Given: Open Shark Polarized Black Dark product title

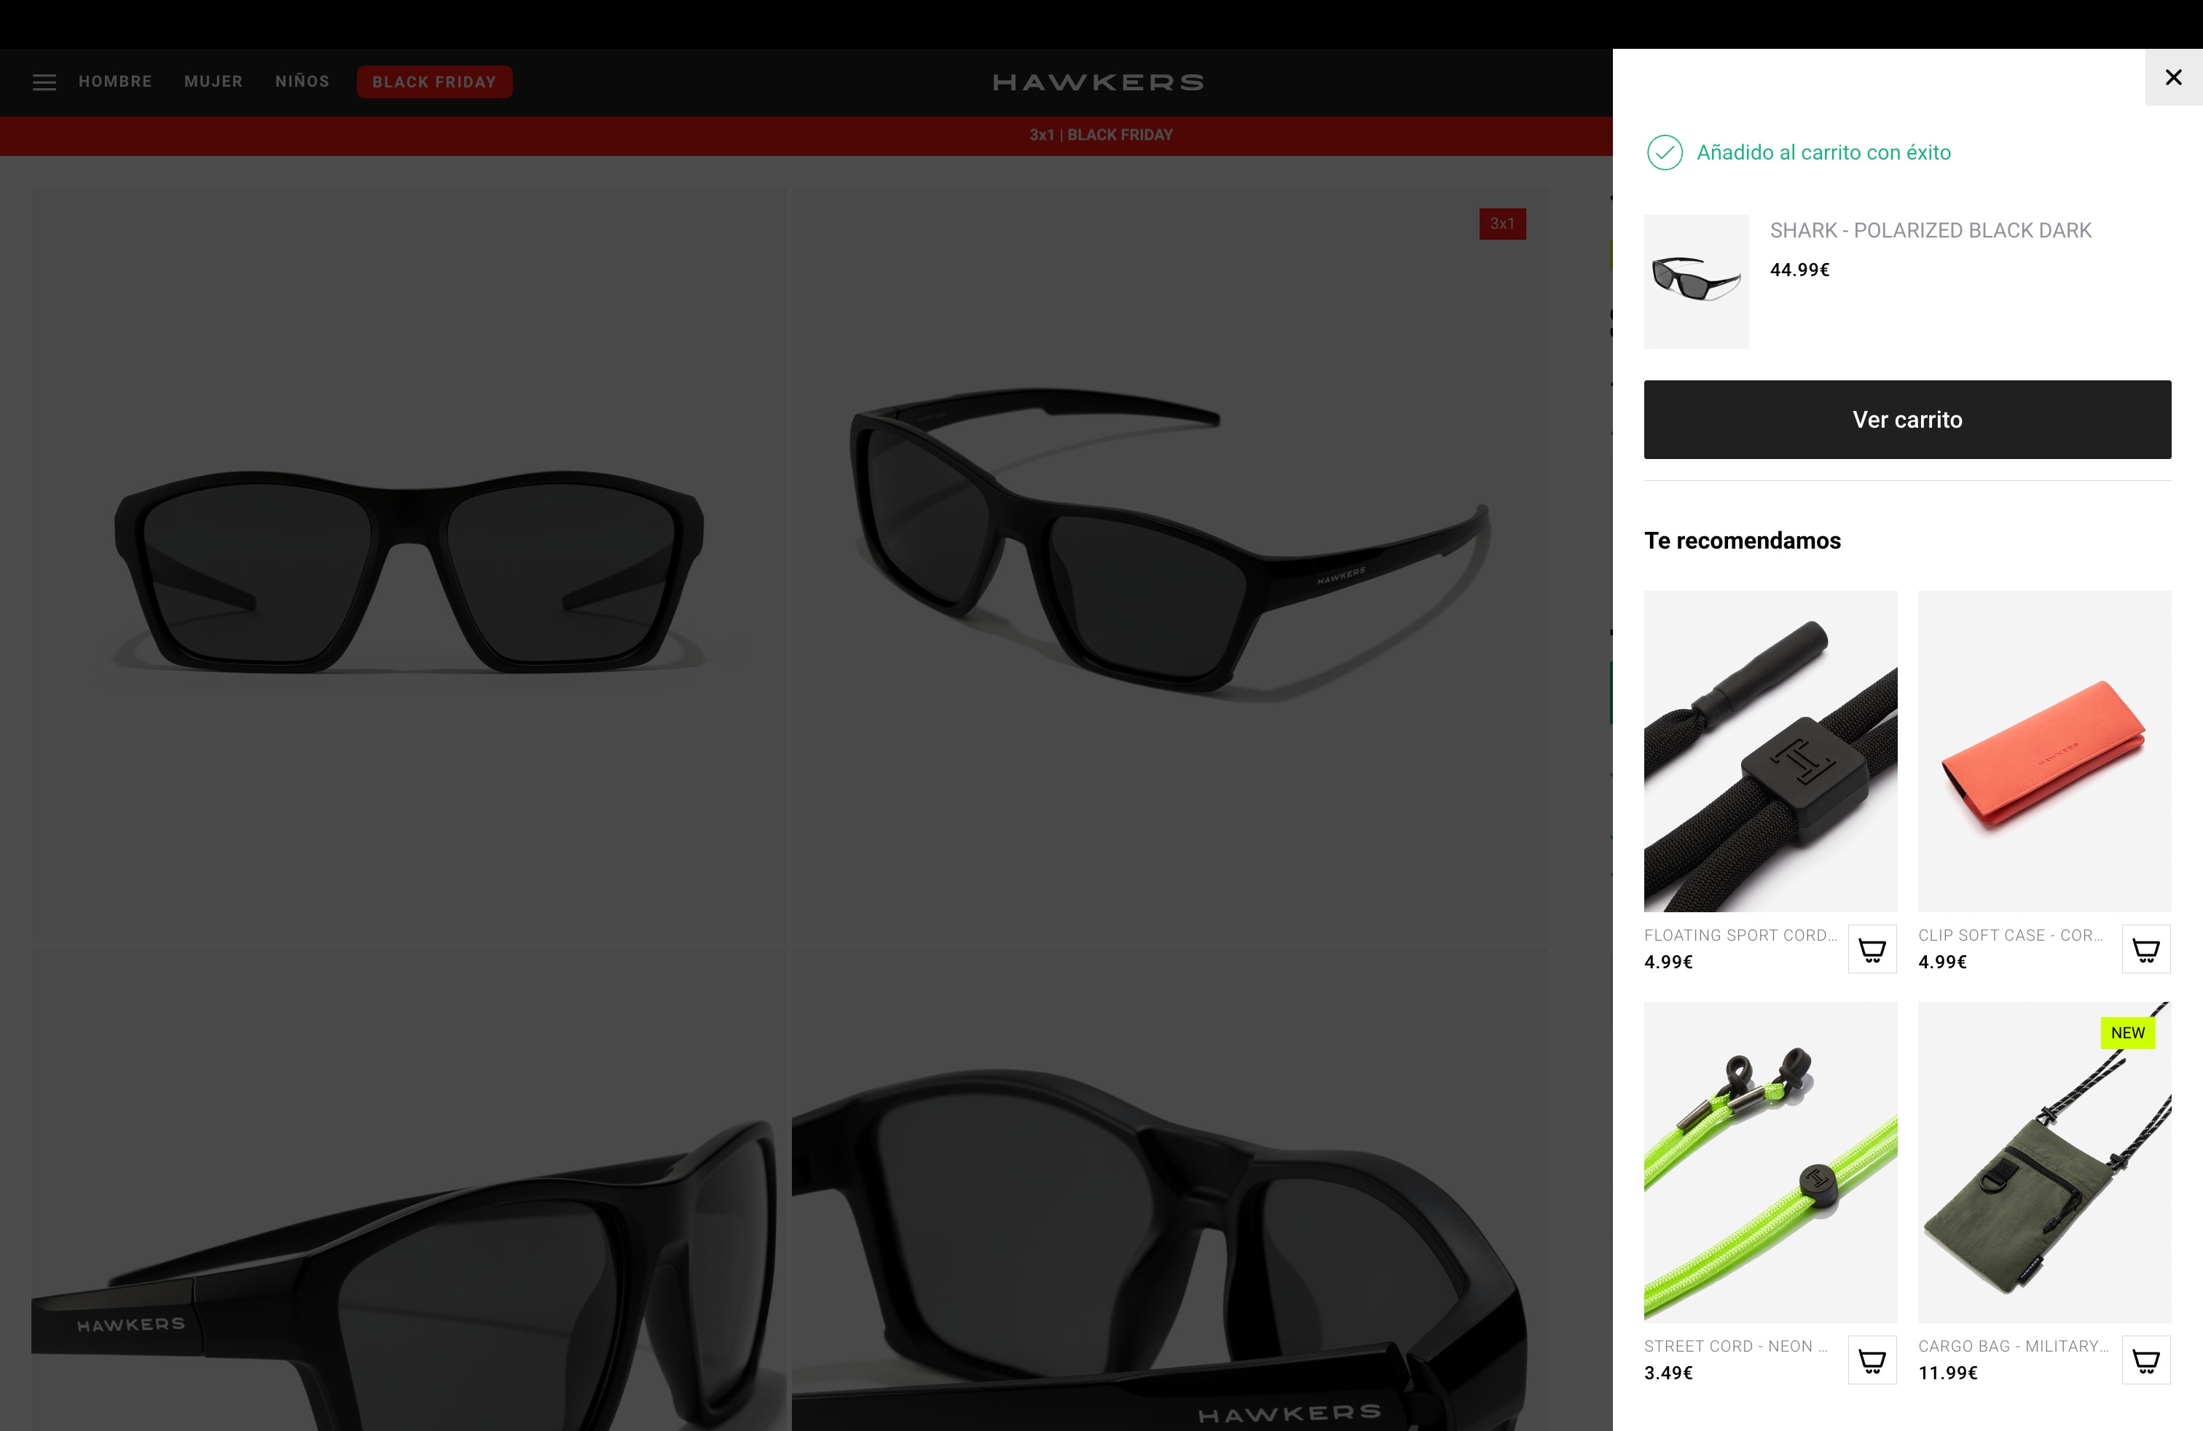Looking at the screenshot, I should coord(1930,230).
